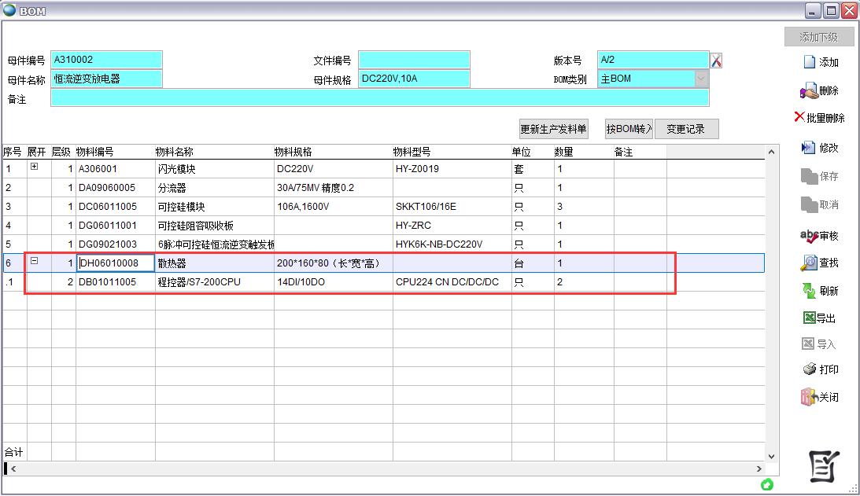Click the 刷新 (Refresh) icon button

(x=820, y=291)
